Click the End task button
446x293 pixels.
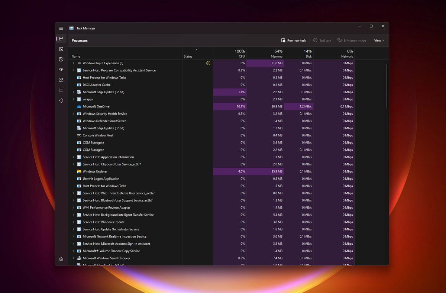coord(322,41)
